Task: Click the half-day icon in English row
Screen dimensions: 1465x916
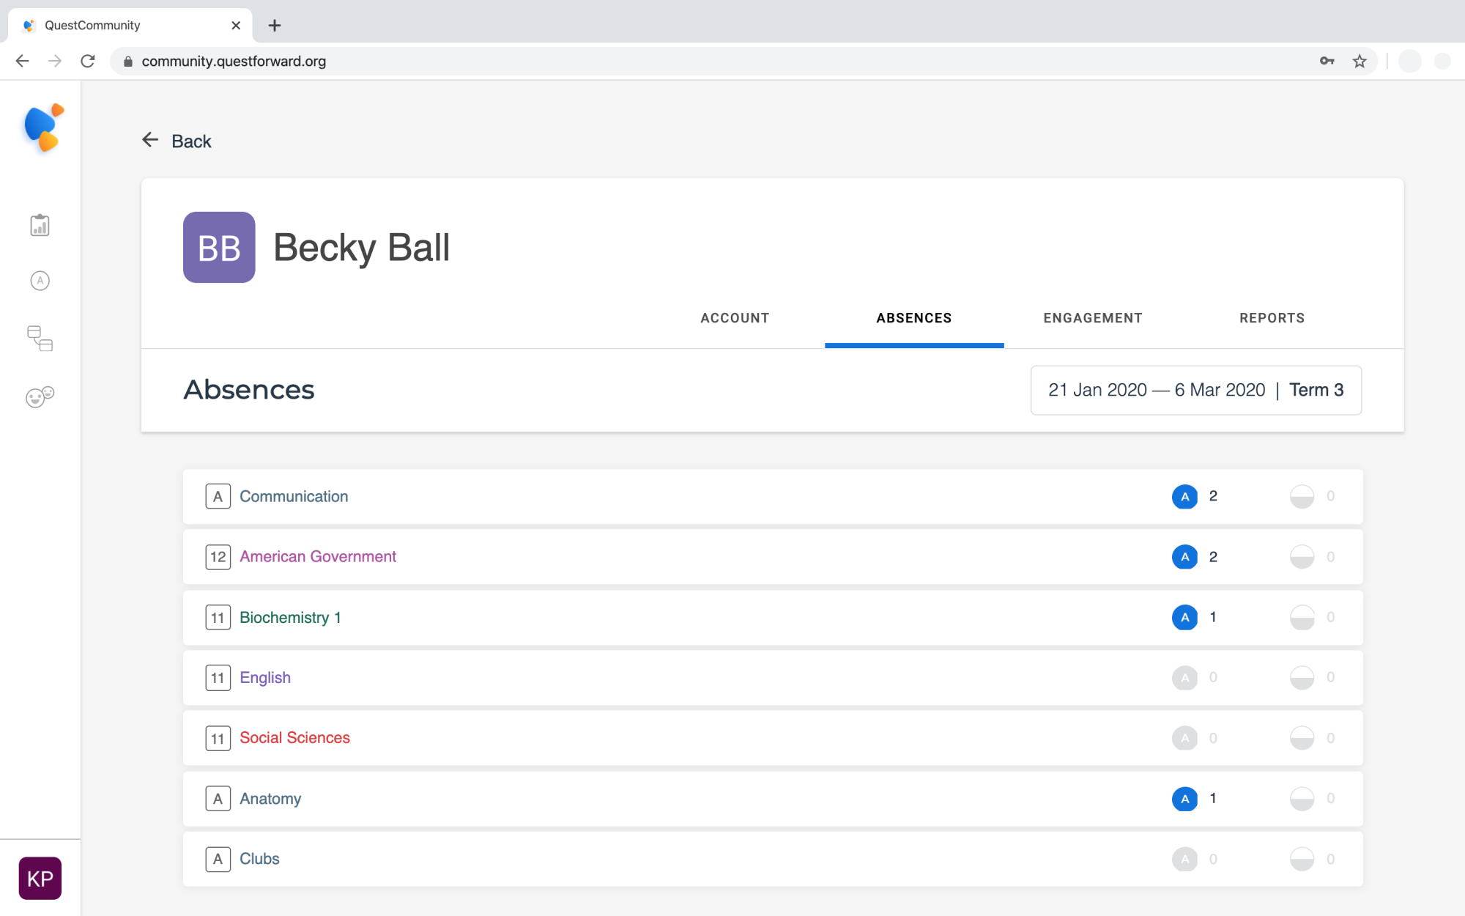Action: pyautogui.click(x=1302, y=678)
